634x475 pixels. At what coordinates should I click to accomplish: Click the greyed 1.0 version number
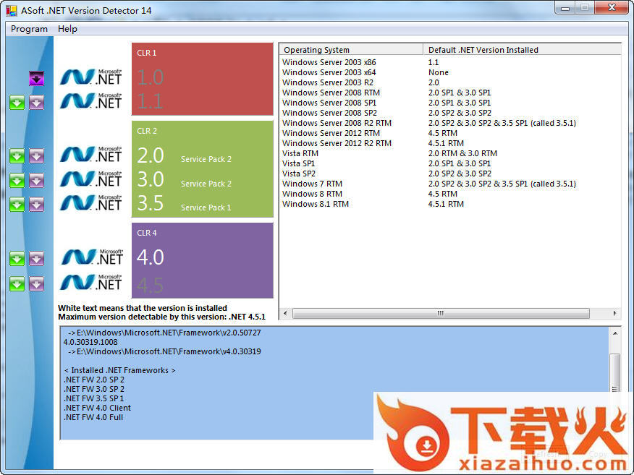[151, 77]
